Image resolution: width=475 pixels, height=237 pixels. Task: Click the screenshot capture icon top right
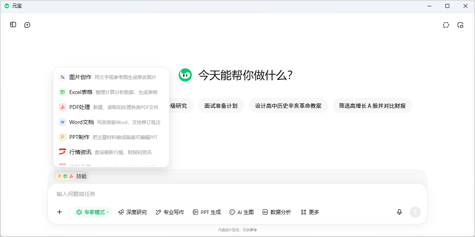point(446,25)
